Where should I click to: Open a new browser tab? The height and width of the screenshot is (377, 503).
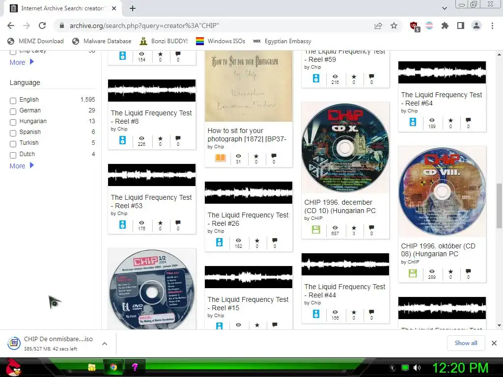(133, 8)
